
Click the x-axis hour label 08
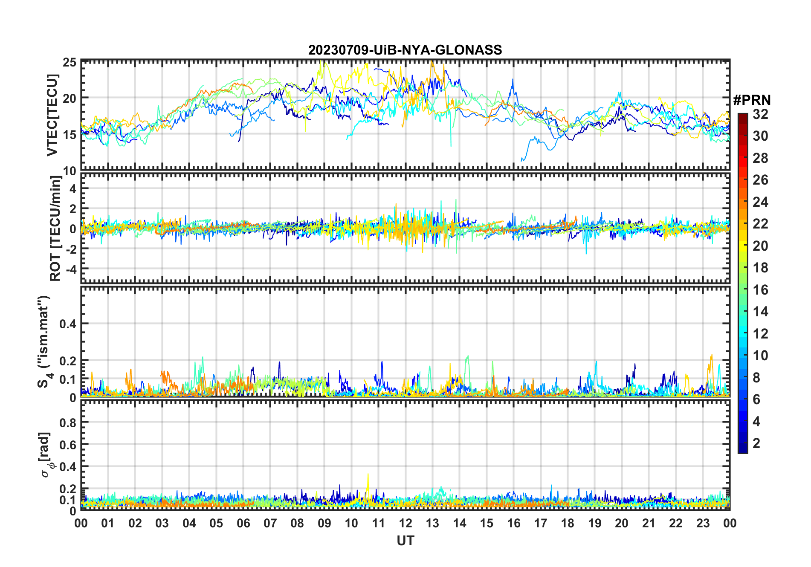pyautogui.click(x=297, y=524)
